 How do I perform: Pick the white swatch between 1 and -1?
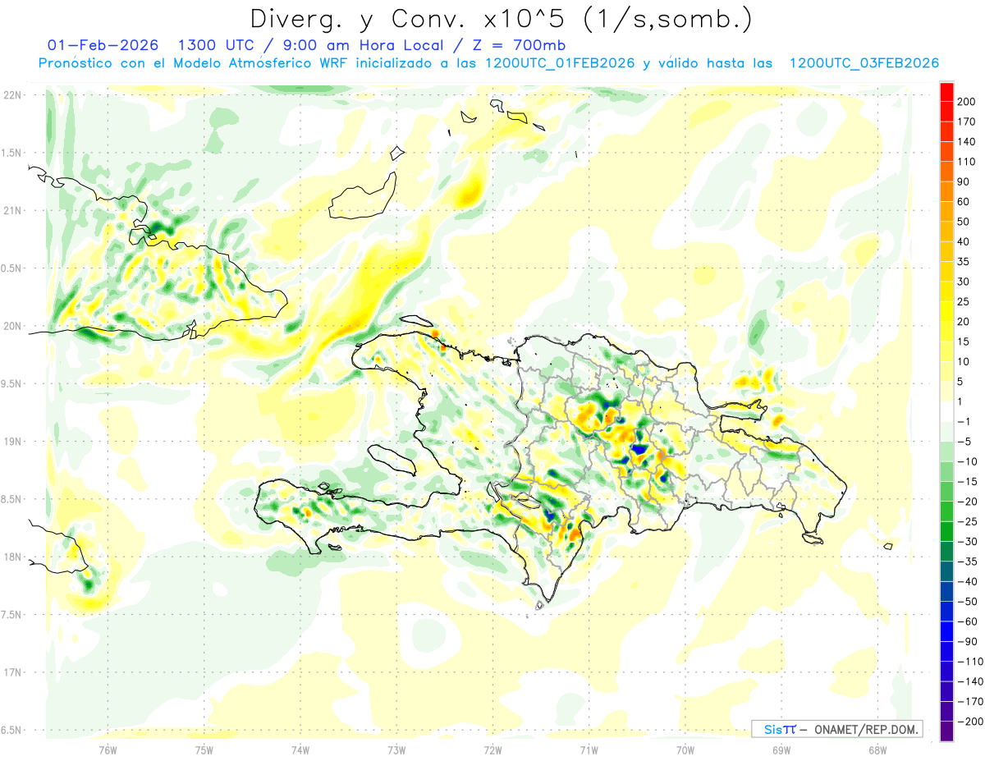[x=946, y=412]
